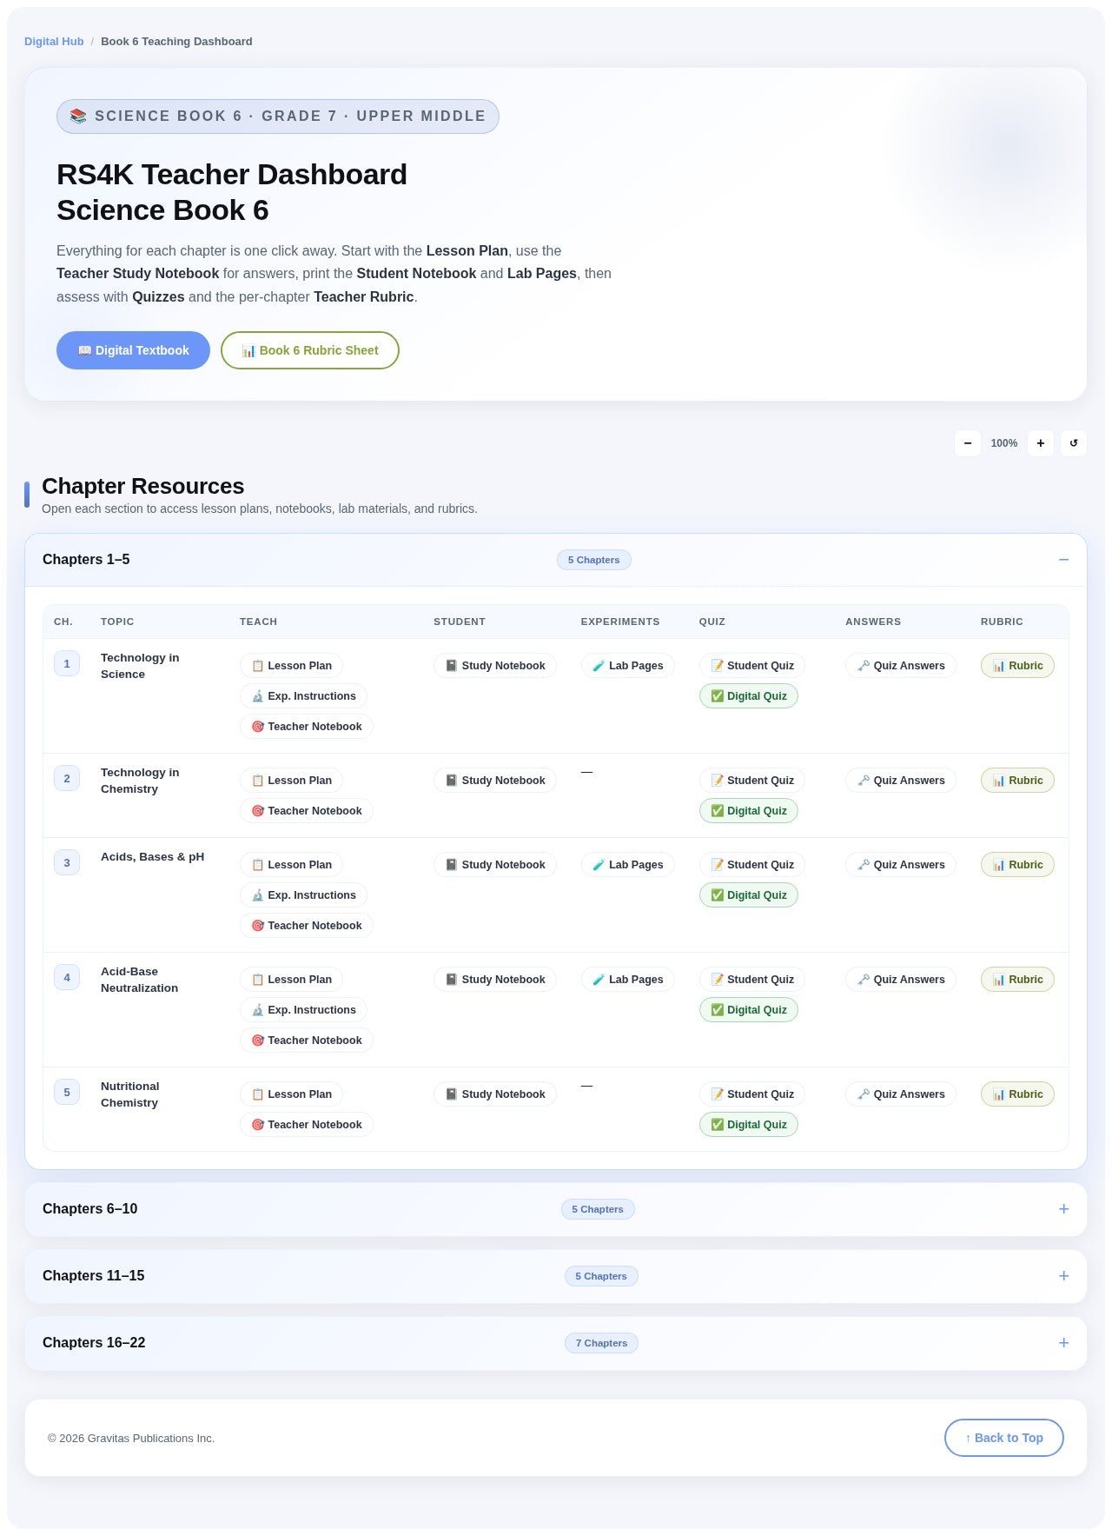
Task: Open Lab Pages for Technology in Science
Action: (x=627, y=666)
